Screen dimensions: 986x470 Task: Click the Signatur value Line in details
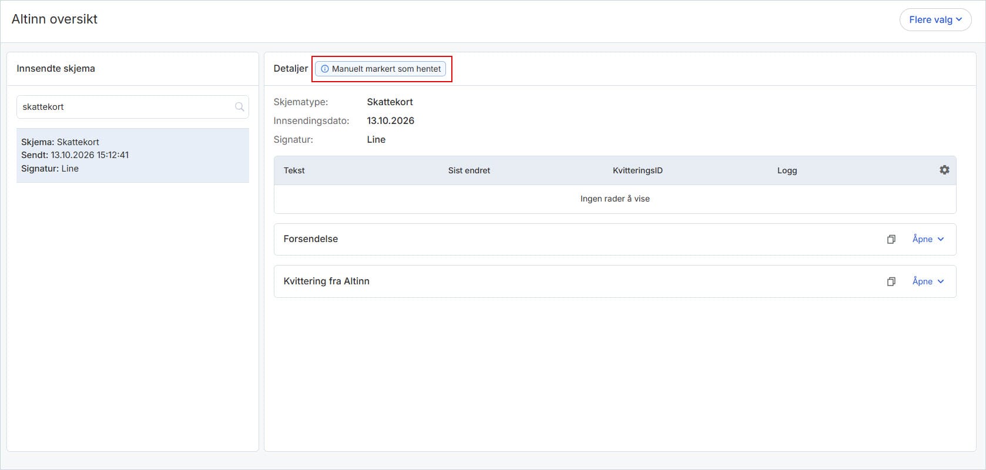pos(376,139)
